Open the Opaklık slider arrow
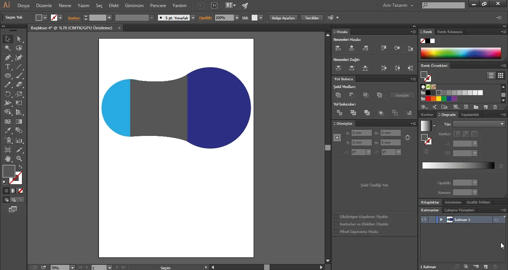Image resolution: width=508 pixels, height=270 pixels. (237, 18)
